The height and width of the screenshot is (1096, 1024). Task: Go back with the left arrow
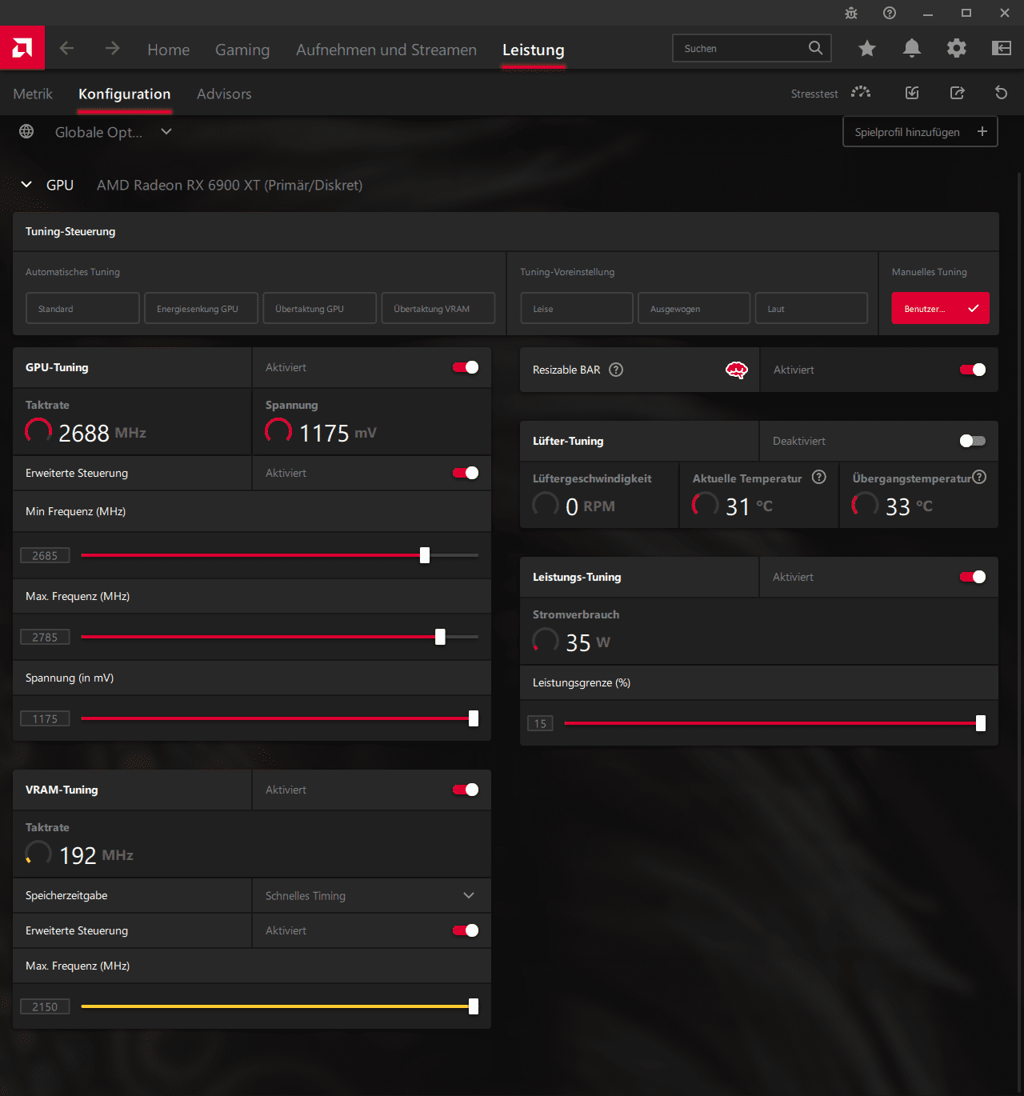tap(66, 49)
